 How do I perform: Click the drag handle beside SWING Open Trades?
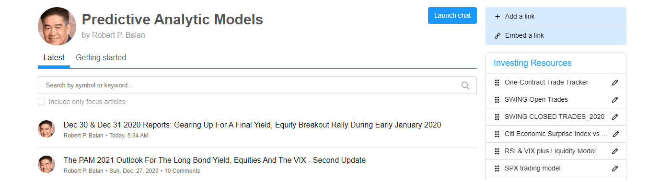pos(497,100)
